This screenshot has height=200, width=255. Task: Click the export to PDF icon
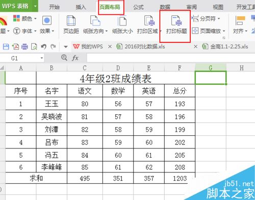(15, 46)
